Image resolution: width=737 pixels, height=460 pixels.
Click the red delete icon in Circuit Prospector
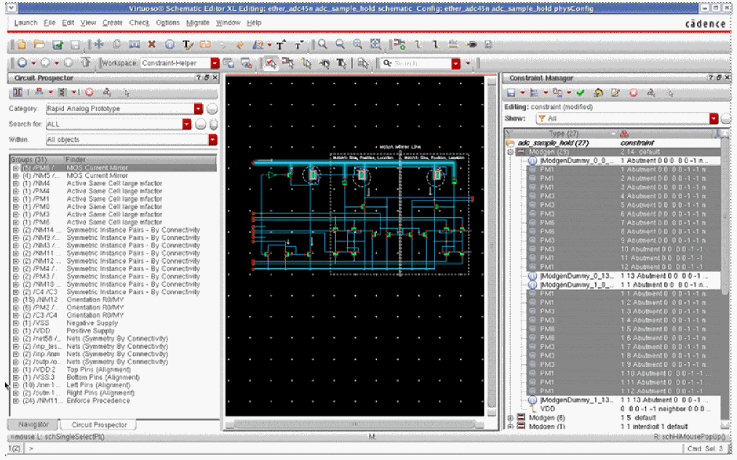[x=89, y=92]
